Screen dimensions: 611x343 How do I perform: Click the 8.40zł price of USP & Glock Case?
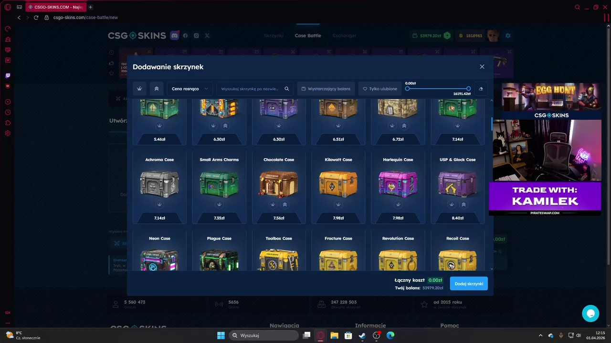[458, 218]
